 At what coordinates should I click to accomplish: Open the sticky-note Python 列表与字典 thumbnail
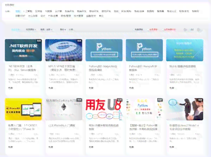[144, 109]
